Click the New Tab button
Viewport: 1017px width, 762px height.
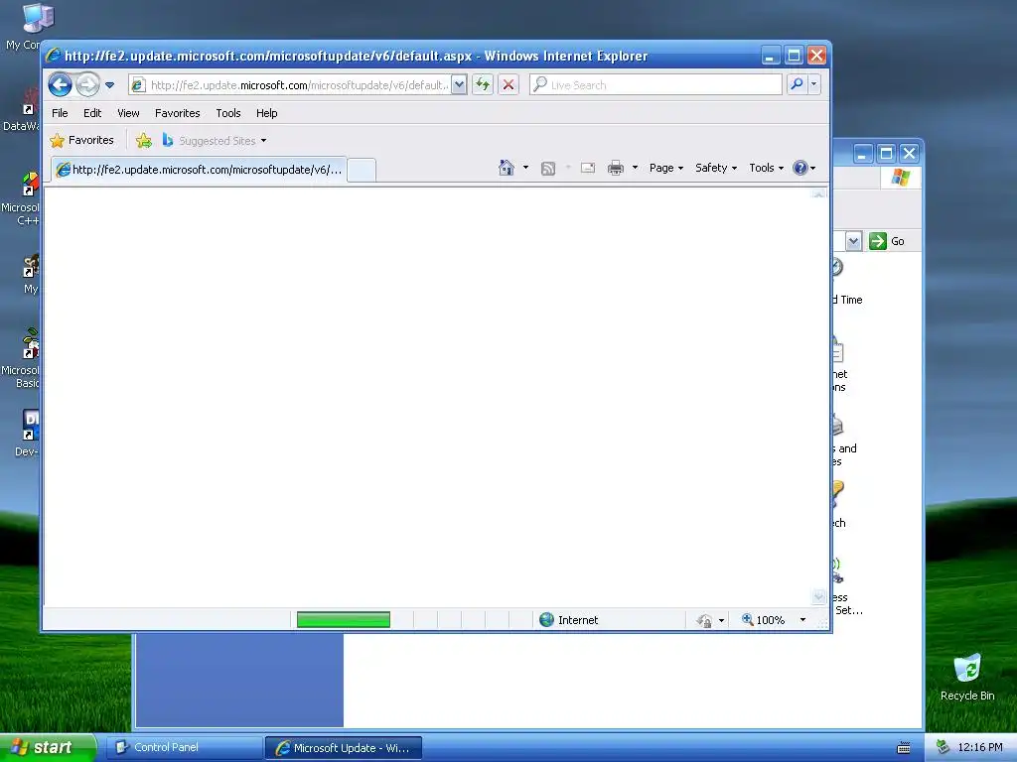[362, 171]
